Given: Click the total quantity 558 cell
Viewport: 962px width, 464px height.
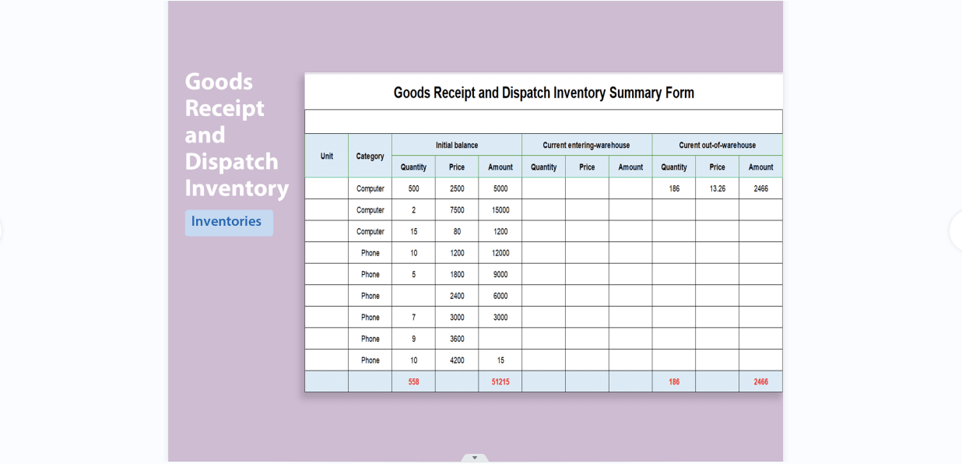Looking at the screenshot, I should coord(413,381).
